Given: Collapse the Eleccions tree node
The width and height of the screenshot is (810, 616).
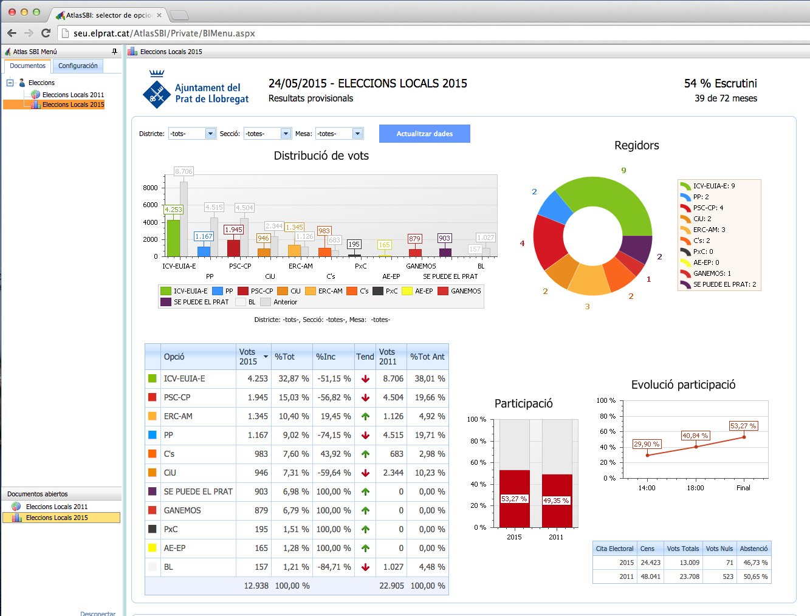Looking at the screenshot, I should (10, 83).
